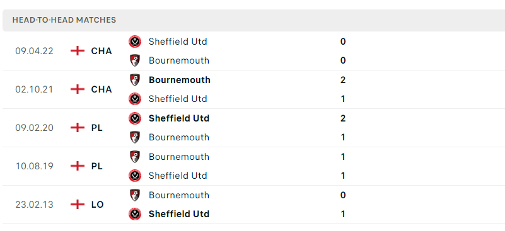Click Bournemouth crest in 10.08.19 match

(135, 157)
